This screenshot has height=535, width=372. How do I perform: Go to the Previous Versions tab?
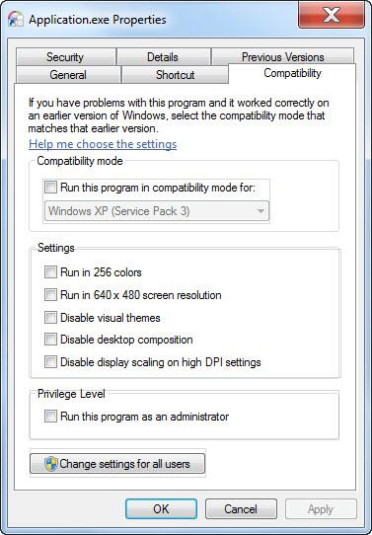pos(282,57)
